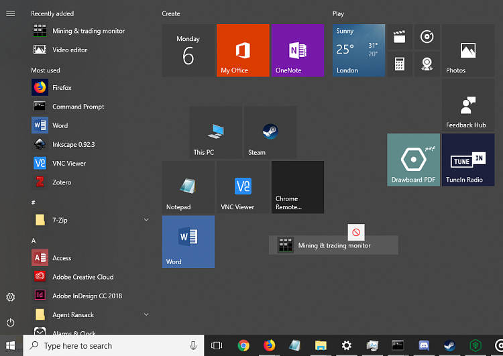The width and height of the screenshot is (503, 356).
Task: Open the green hexagon taskbar app
Action: click(476, 345)
